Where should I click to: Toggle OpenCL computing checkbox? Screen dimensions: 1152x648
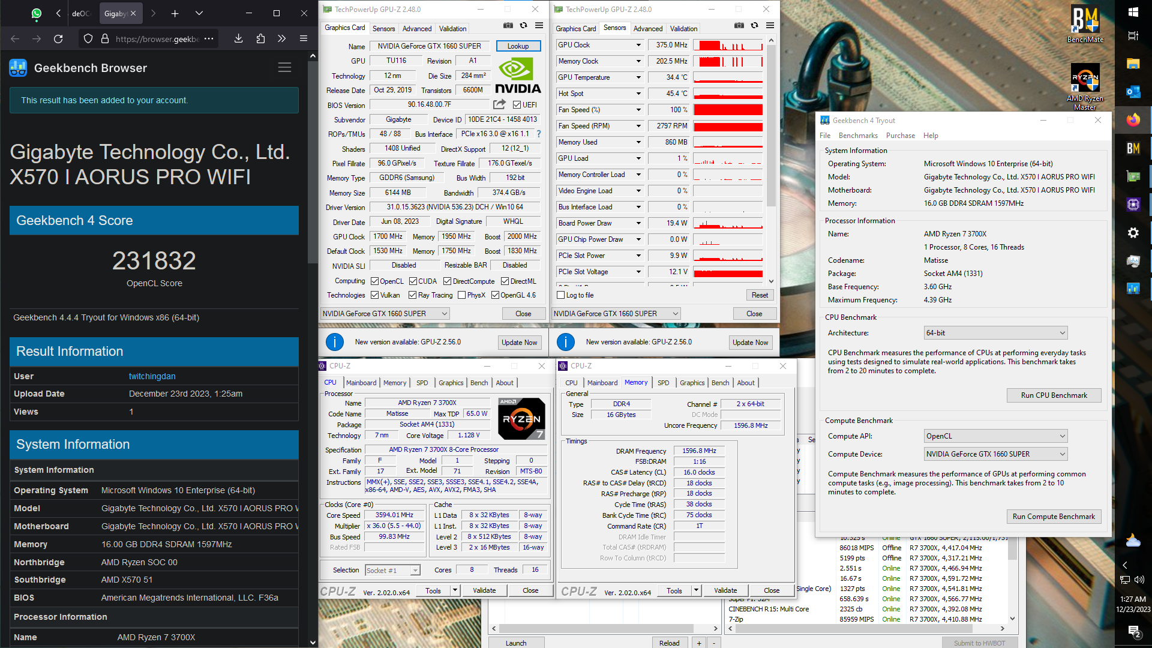[374, 281]
